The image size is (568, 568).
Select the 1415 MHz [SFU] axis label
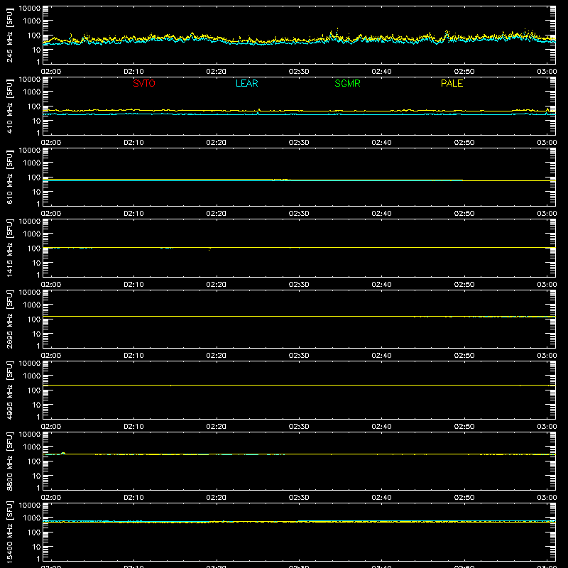(x=9, y=248)
